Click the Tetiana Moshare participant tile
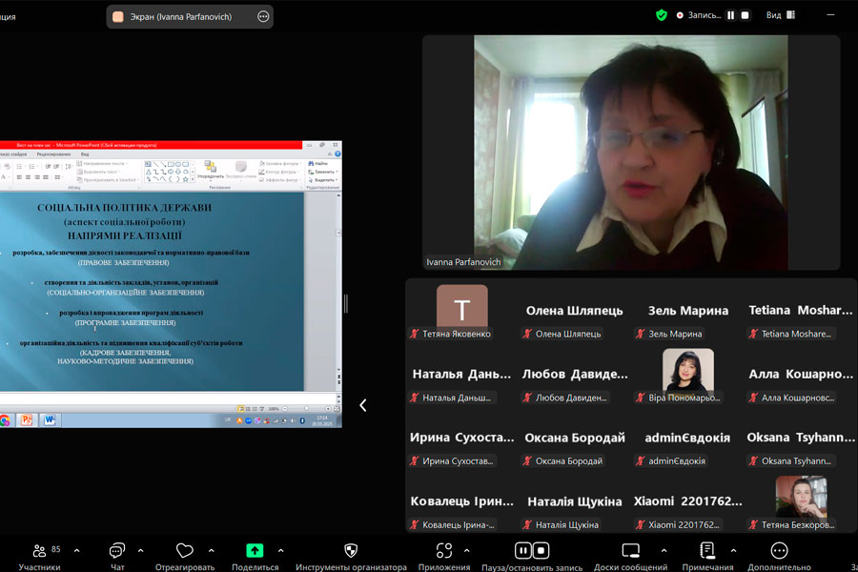This screenshot has width=858, height=572. (x=801, y=311)
